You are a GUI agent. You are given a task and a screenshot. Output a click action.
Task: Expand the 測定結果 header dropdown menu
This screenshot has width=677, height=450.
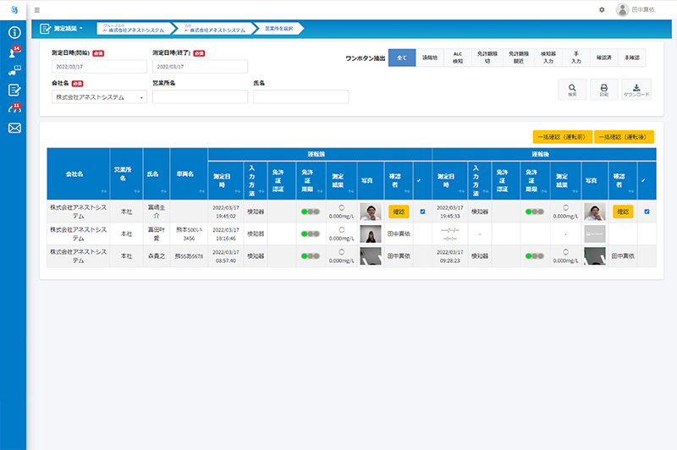click(63, 29)
